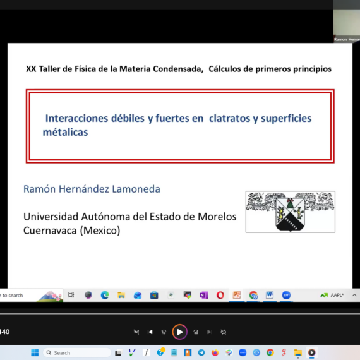The width and height of the screenshot is (360, 360).
Task: Open Task View on the bottom taskbar
Action: coord(118,352)
